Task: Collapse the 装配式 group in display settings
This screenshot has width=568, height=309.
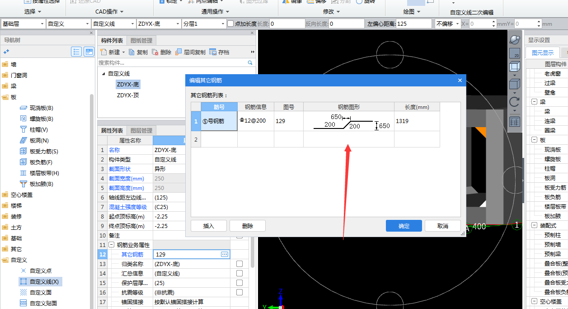Action: pyautogui.click(x=535, y=225)
